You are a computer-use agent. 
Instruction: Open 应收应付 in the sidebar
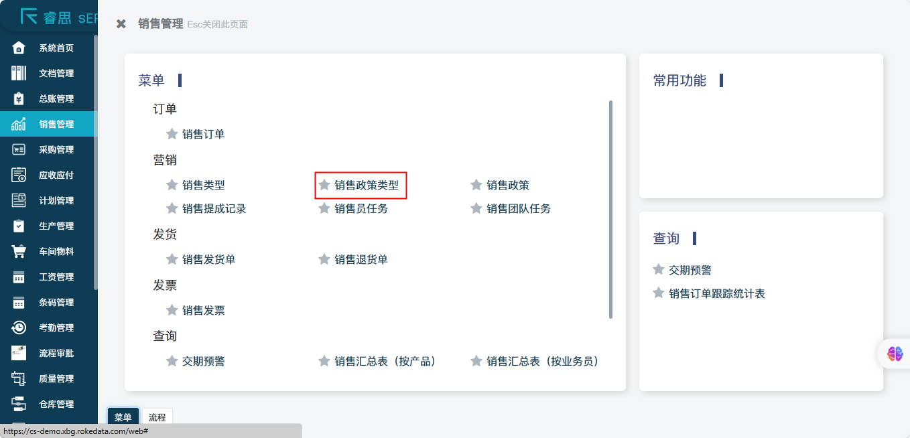pos(56,175)
